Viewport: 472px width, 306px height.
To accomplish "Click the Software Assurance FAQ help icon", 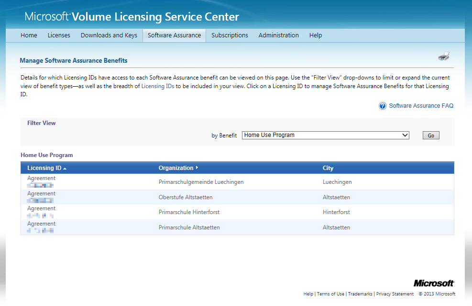I will (x=383, y=106).
